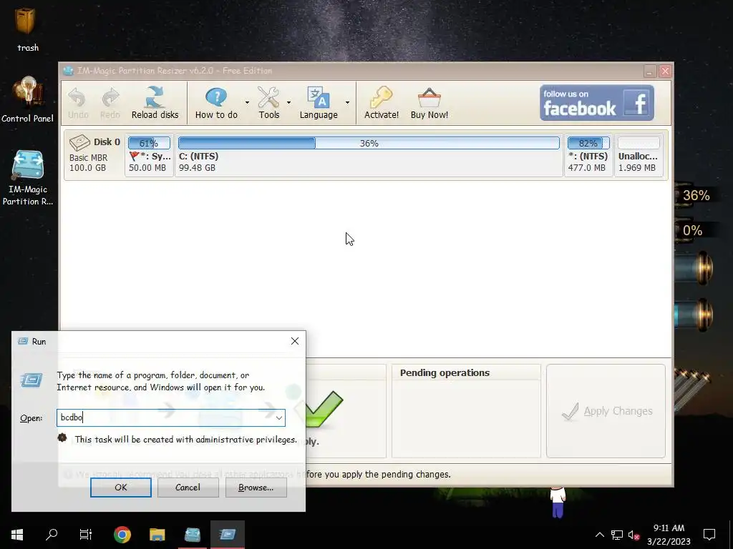Switch to the Run taskbar button
The image size is (733, 549).
coord(227,534)
